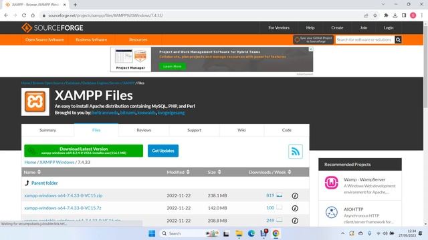Open the Join link

click(x=364, y=28)
